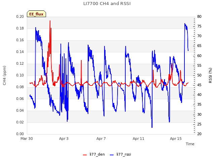The height and width of the screenshot is (161, 215).
Task: Click the CH4 (ppm) axis label
Action: coord(4,75)
